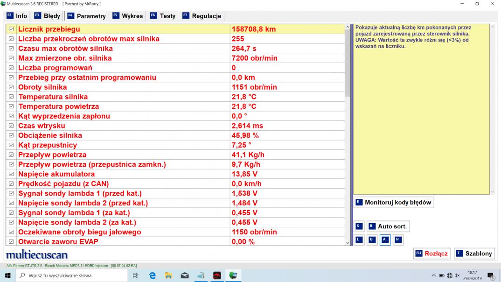Click the Windows taskbar search field
Image resolution: width=501 pixels, height=282 pixels.
(70, 275)
